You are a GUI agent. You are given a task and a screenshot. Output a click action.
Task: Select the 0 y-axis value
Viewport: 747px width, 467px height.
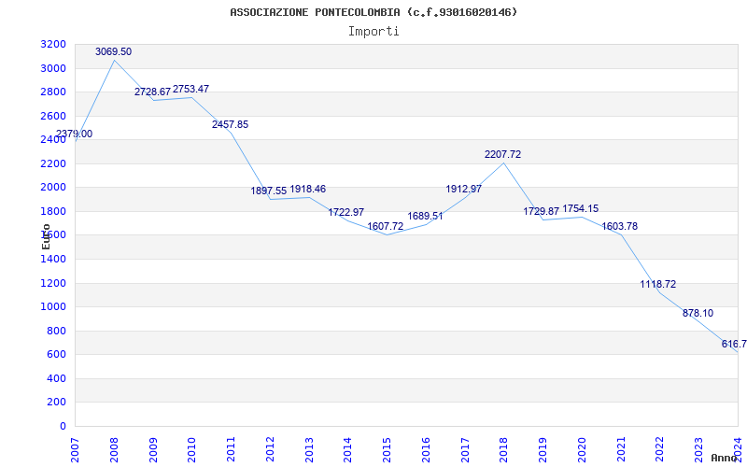63,426
